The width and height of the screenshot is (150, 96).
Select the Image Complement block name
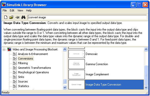97,74
